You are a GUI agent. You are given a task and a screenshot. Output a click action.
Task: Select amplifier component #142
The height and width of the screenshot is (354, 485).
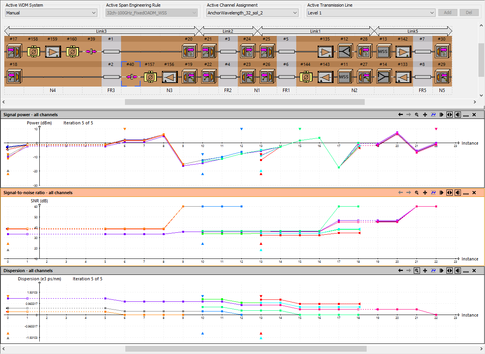click(x=403, y=51)
